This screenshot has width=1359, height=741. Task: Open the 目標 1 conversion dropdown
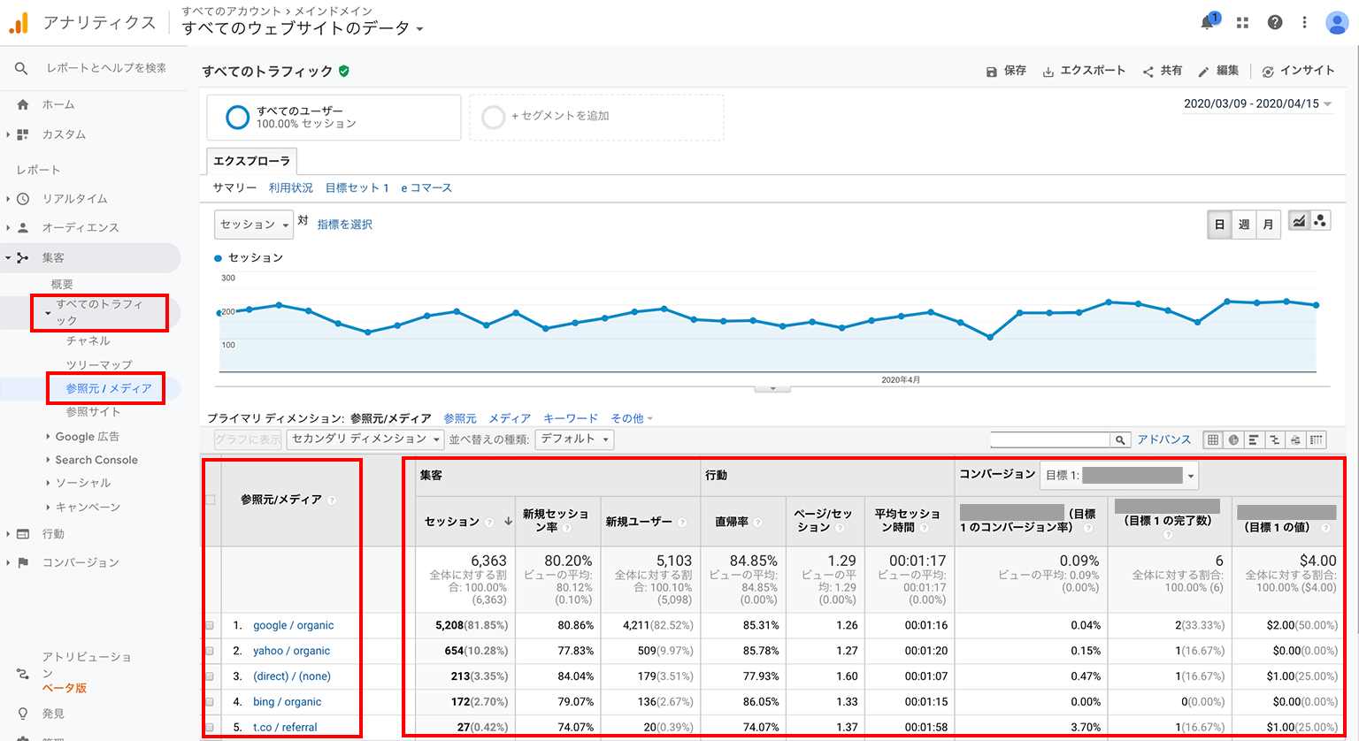click(1119, 476)
